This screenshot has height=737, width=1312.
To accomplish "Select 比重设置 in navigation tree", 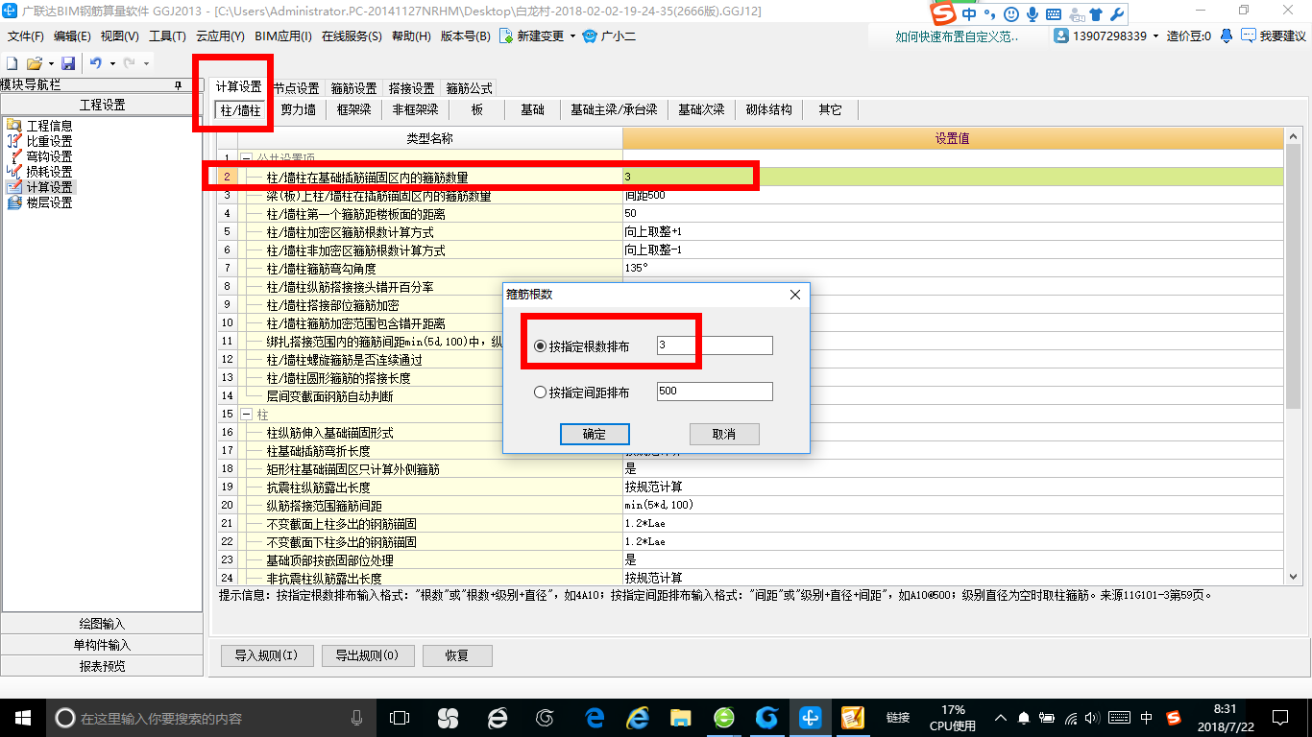I will (49, 141).
